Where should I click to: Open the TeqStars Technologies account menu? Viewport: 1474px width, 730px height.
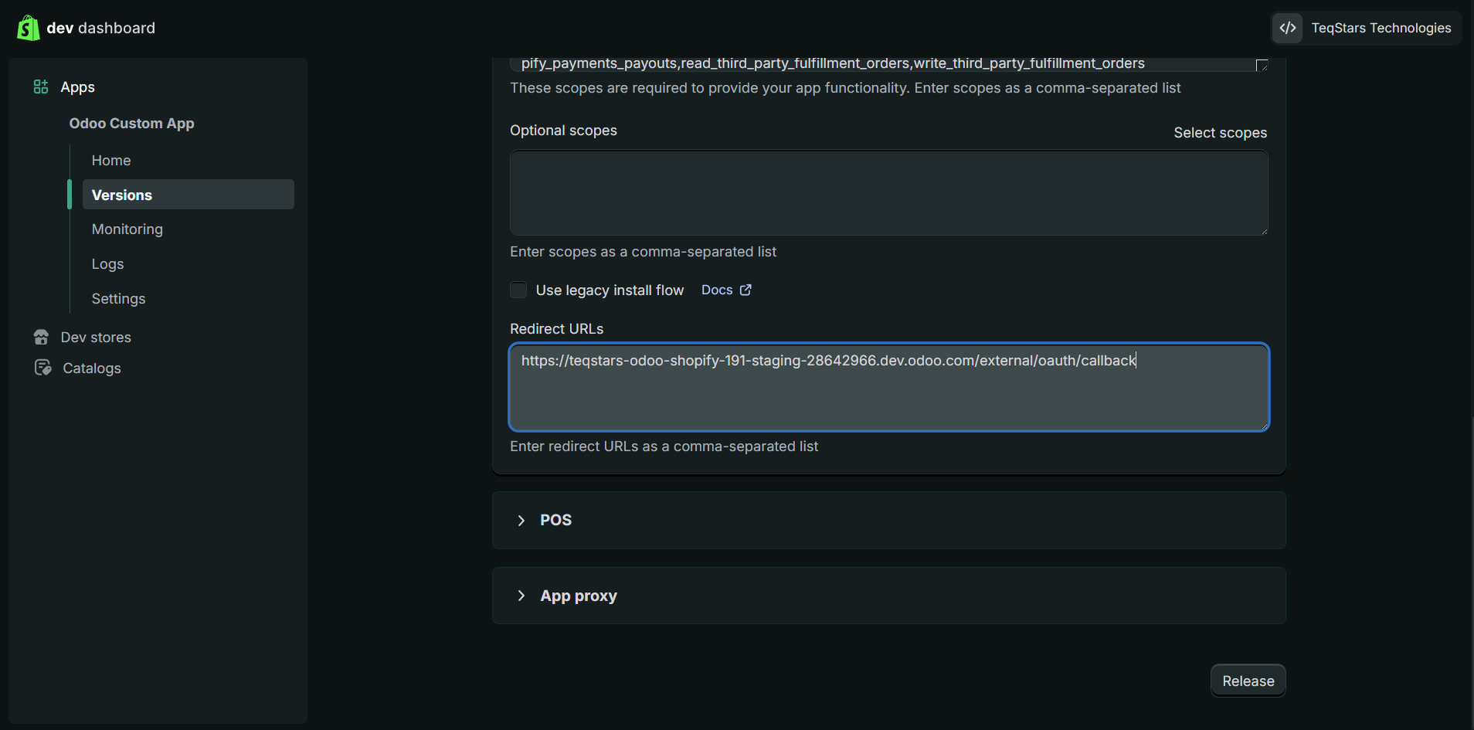tap(1366, 28)
